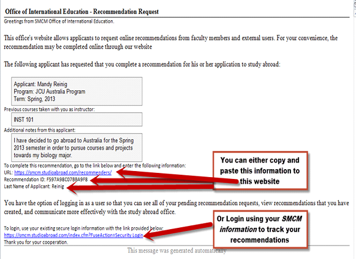Click the applicant details box for Mandy Reinig

[x=77, y=91]
